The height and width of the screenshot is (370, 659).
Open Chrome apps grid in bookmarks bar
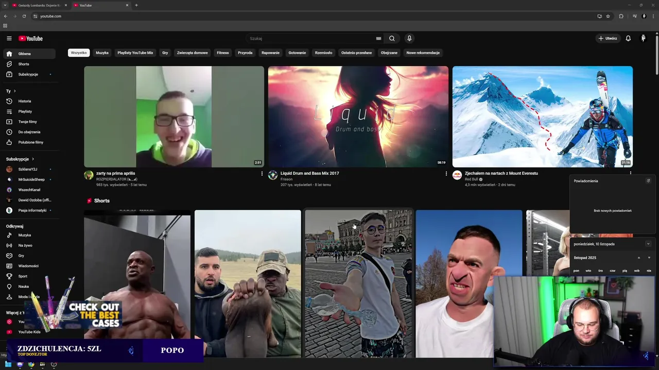point(5,26)
